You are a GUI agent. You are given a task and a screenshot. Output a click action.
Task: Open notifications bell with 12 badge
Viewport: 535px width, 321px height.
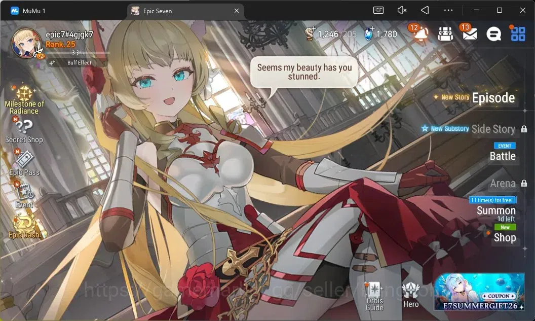(x=419, y=33)
